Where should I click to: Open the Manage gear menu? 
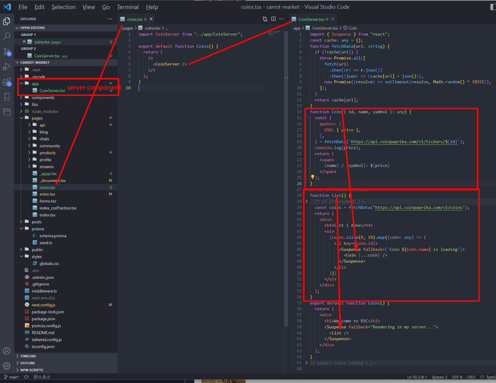tap(7, 366)
